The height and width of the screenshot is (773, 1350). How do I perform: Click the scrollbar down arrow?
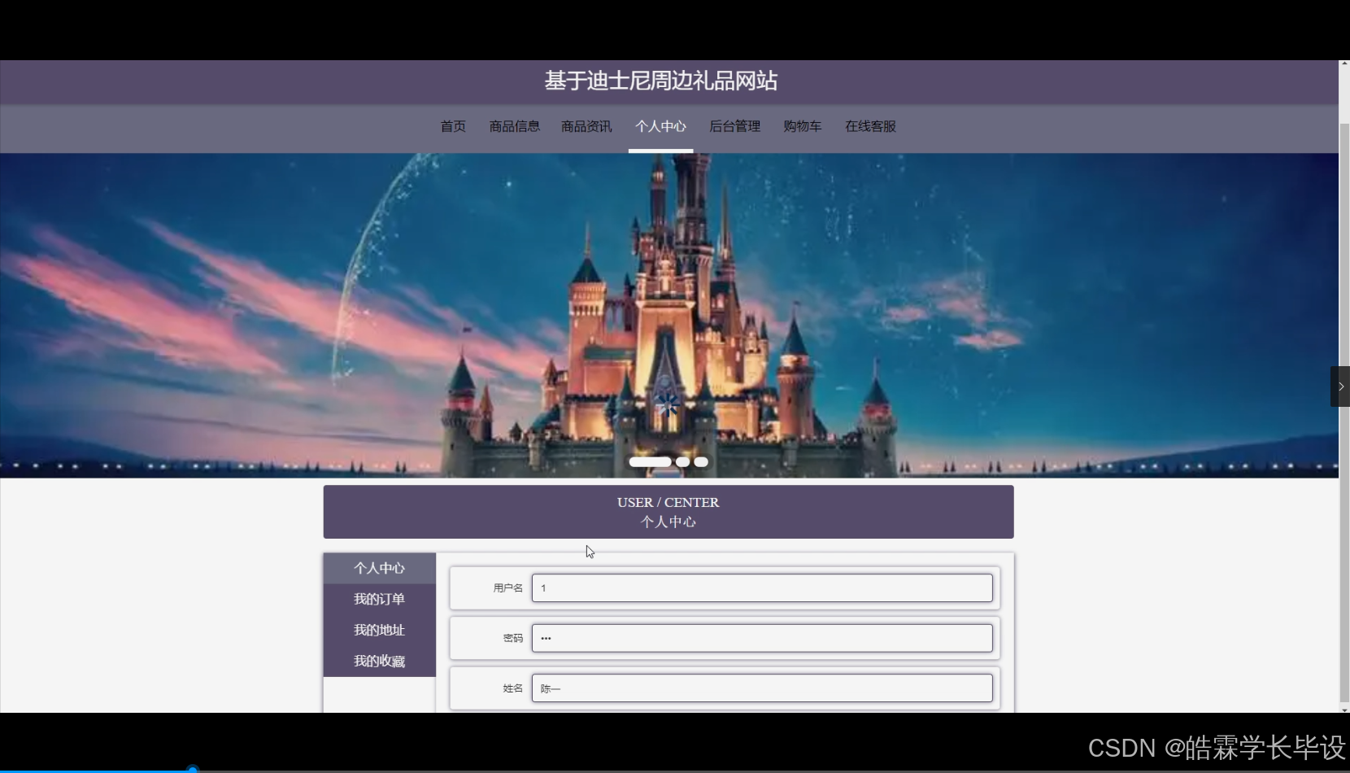click(1344, 710)
